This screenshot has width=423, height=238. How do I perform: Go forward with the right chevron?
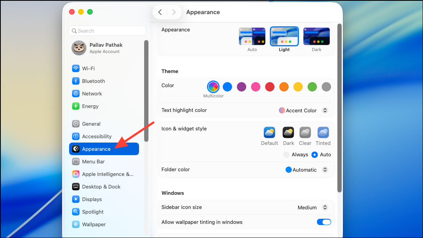(x=174, y=12)
